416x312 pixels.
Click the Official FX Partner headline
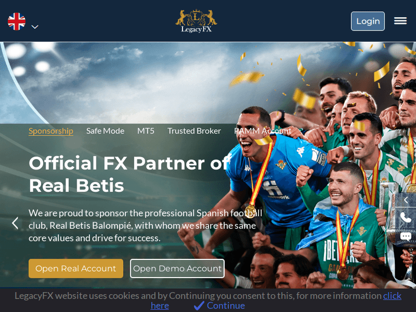coord(129,174)
